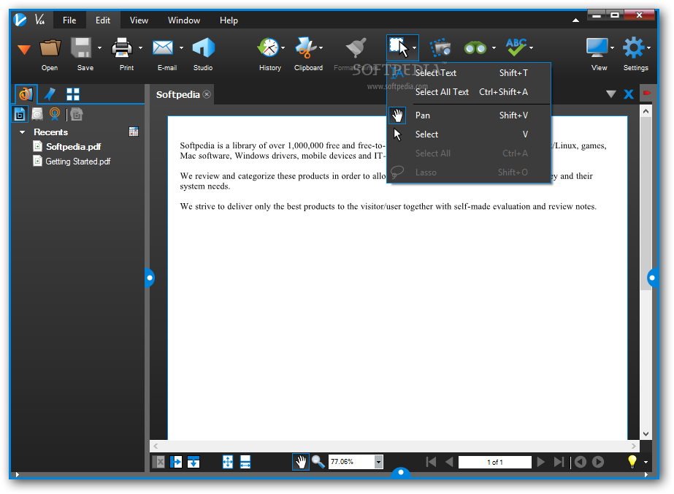Screen dimensions: 674x494
Task: Switch to the orange swirl sidebar tab
Action: [x=26, y=94]
